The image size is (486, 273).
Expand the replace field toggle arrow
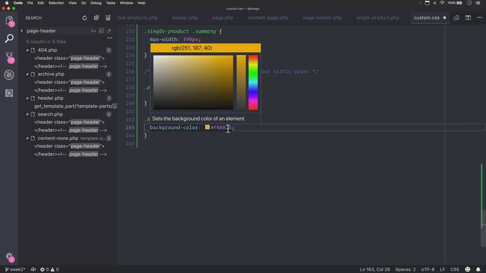click(22, 30)
